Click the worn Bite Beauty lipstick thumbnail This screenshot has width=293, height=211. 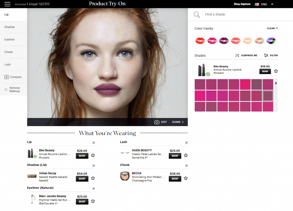[32, 153]
